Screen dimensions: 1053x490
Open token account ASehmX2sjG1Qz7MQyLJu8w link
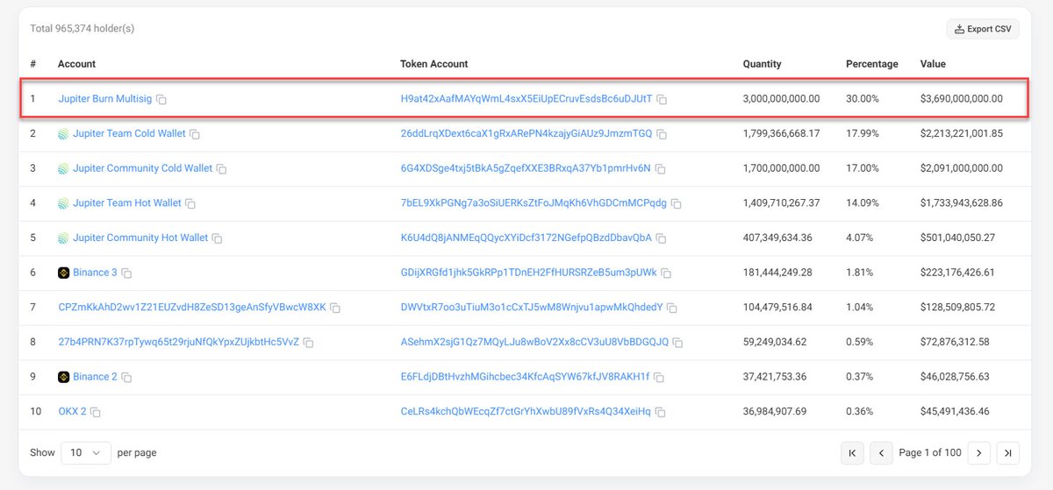pos(534,342)
